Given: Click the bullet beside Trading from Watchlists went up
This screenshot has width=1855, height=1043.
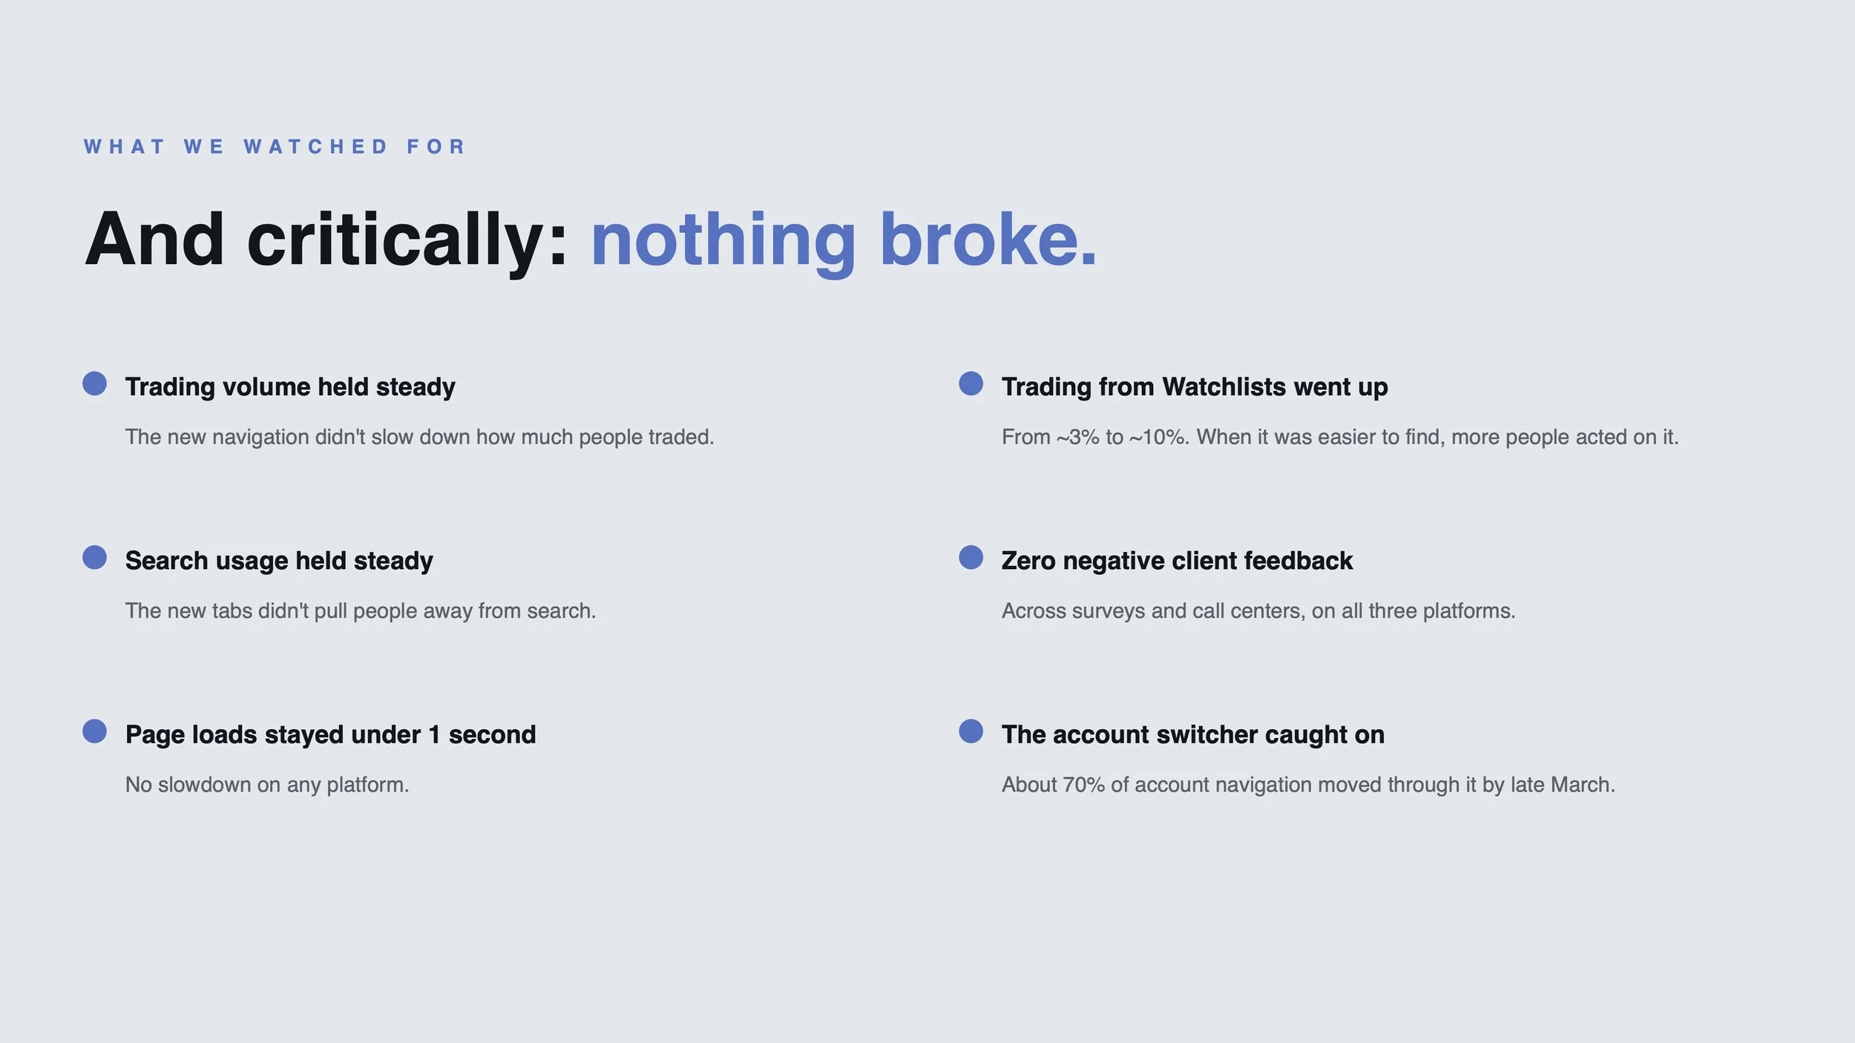Looking at the screenshot, I should [971, 384].
